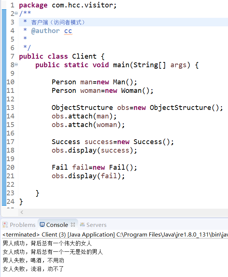Click the console line starting with 女人失败
The image size is (228, 277).
coord(33,269)
